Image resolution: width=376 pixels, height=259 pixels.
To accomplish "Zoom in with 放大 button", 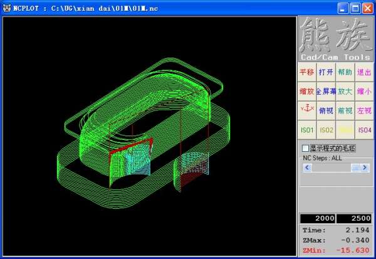I will pyautogui.click(x=345, y=91).
